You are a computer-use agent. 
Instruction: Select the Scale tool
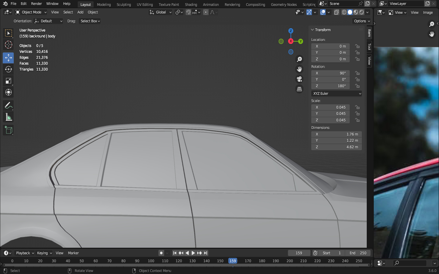coord(8,81)
